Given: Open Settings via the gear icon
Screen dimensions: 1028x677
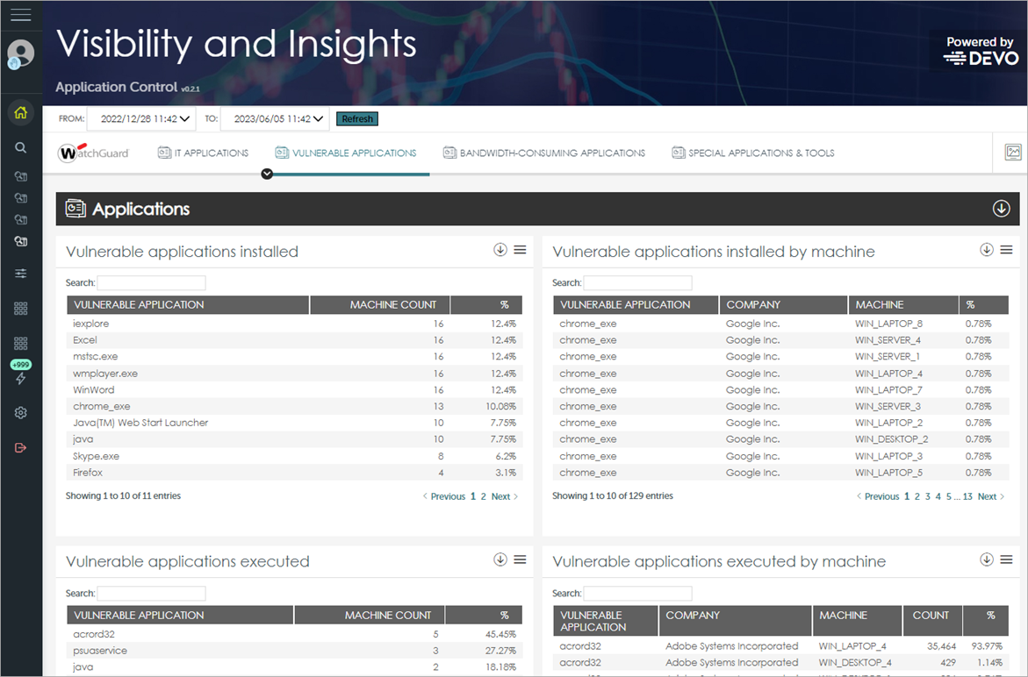Looking at the screenshot, I should pos(20,412).
